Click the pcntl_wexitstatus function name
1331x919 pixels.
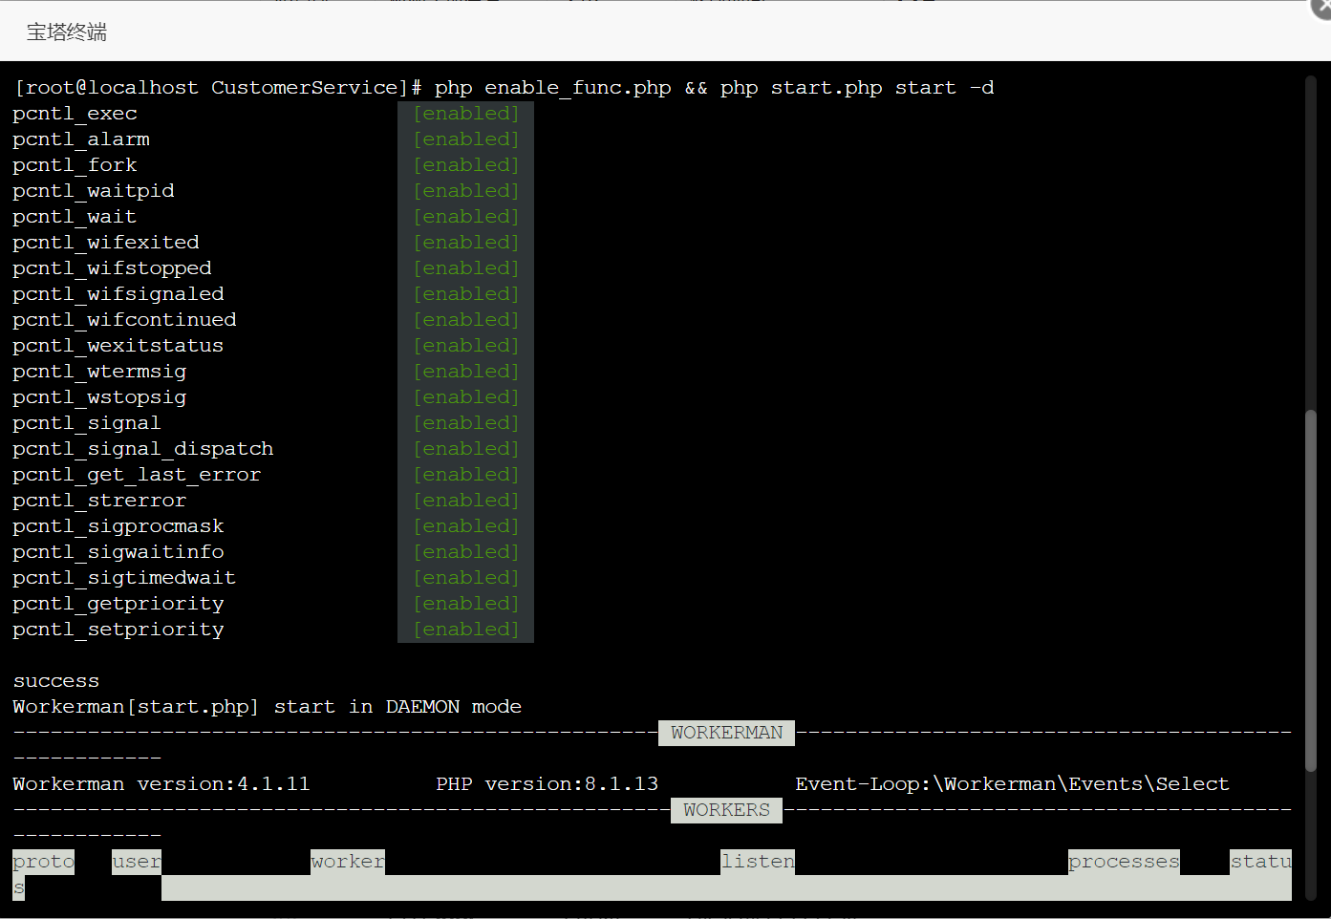pos(118,346)
